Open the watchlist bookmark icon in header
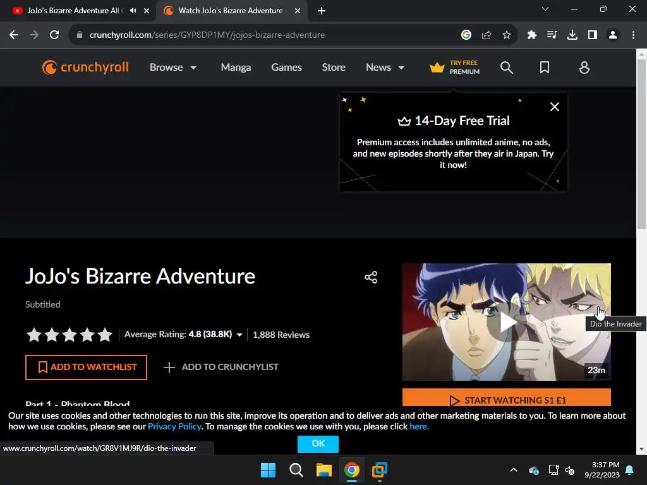Screen dimensions: 647x485 pyautogui.click(x=545, y=68)
